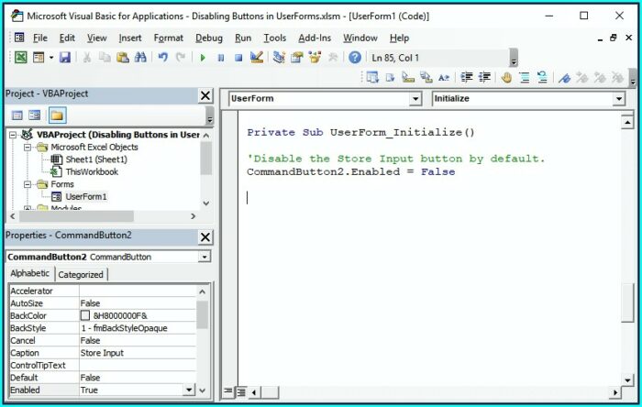This screenshot has height=407, width=642.
Task: Open the UserForm object dropdown
Action: (415, 99)
